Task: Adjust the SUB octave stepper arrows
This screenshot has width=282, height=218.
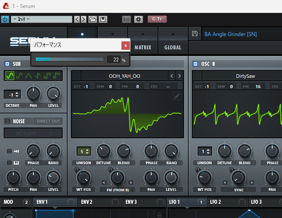Action: [17, 94]
